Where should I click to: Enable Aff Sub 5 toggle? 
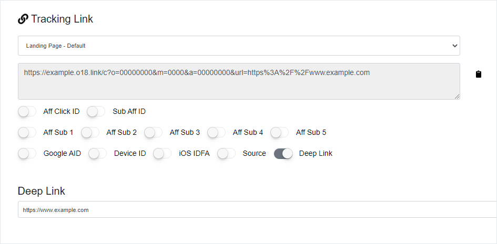(279, 132)
